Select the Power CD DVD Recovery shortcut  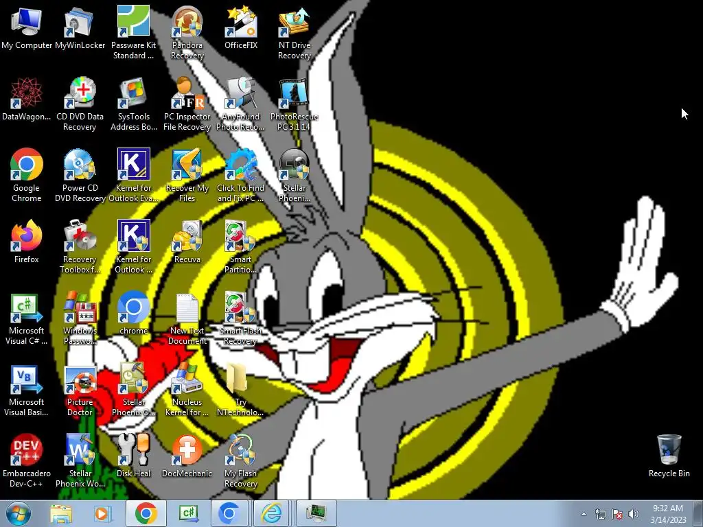[80, 175]
